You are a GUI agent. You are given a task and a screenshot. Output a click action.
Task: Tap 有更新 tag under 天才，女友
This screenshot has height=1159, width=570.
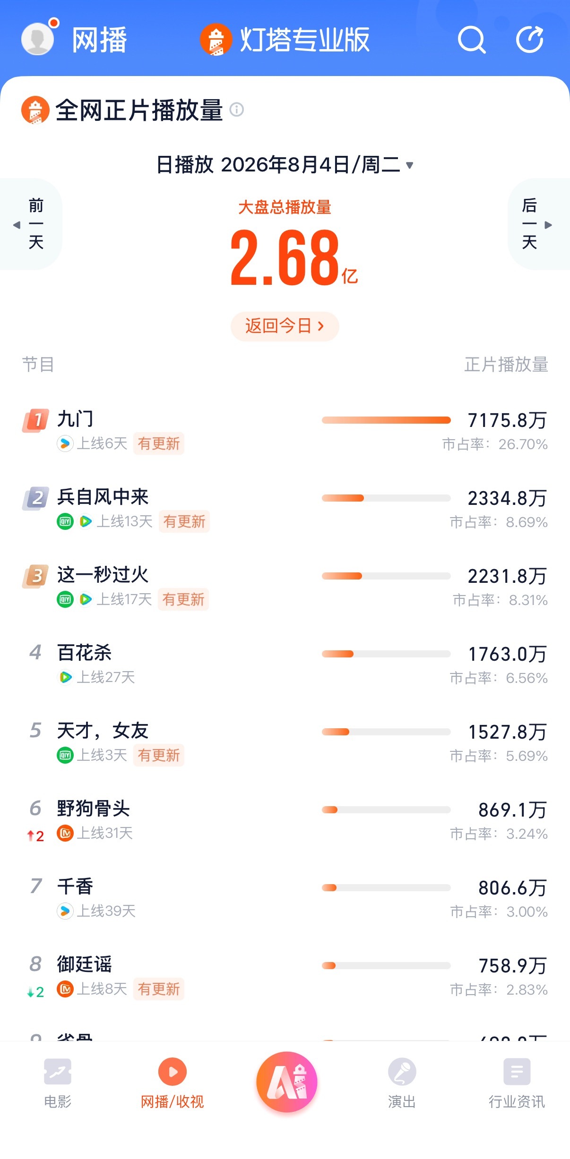coord(159,755)
